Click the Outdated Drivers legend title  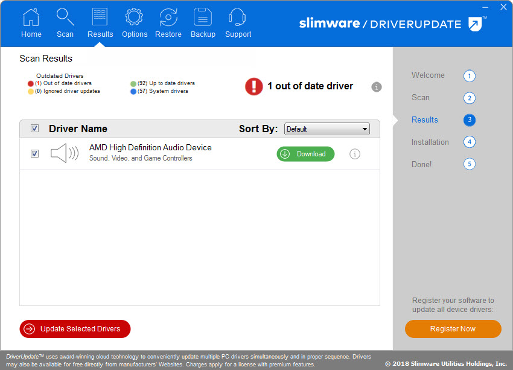tap(60, 76)
